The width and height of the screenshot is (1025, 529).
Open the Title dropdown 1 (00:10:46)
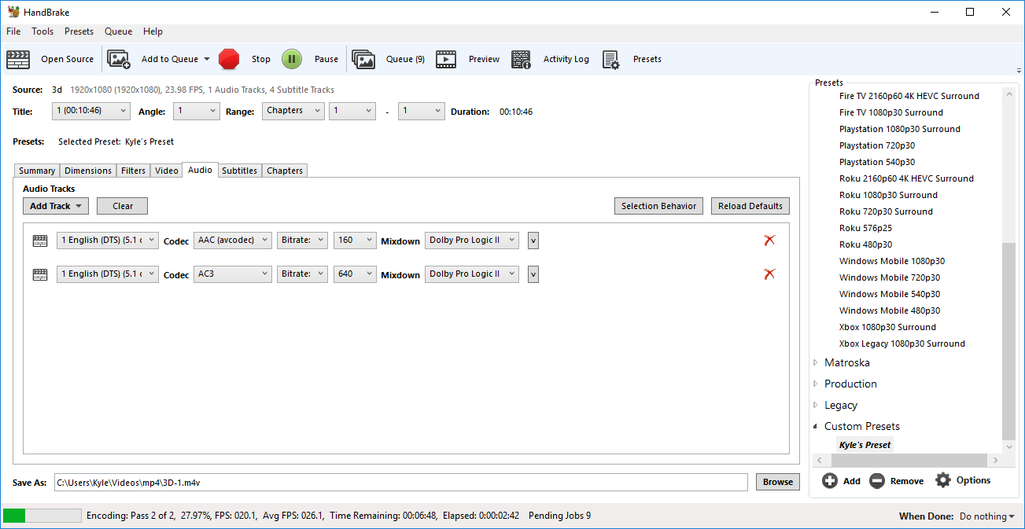(91, 111)
